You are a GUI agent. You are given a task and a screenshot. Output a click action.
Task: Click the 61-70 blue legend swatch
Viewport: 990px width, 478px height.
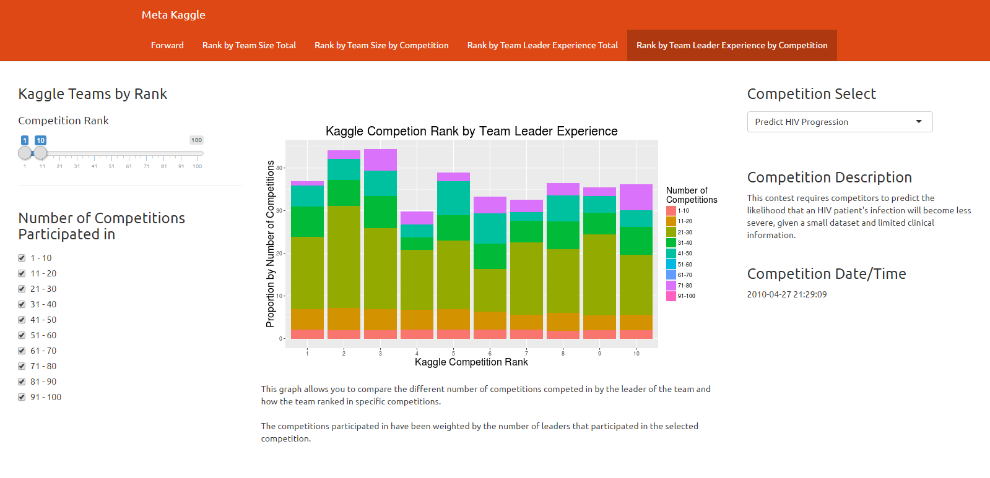click(x=671, y=275)
